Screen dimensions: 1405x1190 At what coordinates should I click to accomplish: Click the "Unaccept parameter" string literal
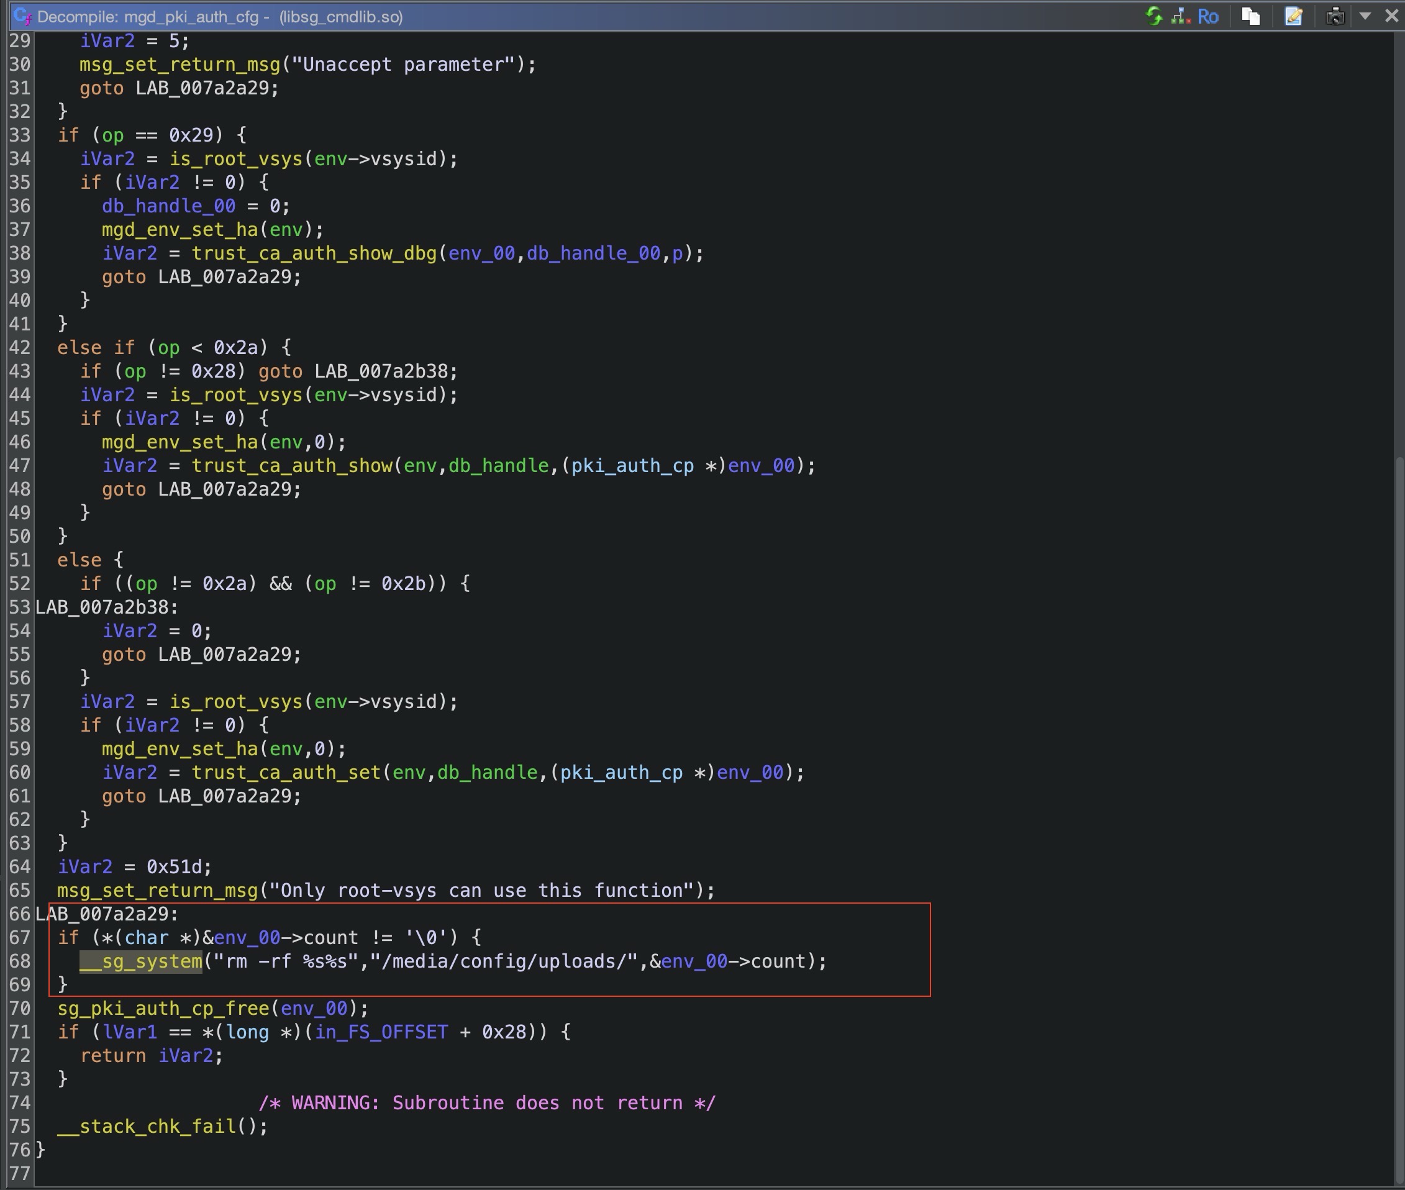pos(402,65)
